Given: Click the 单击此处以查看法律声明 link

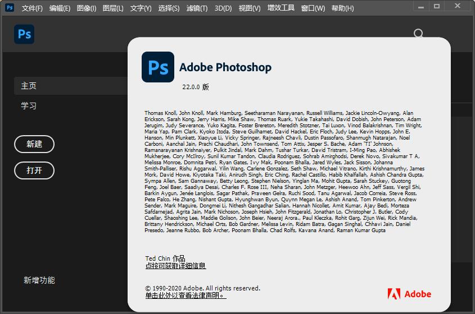Looking at the screenshot, I should click(x=186, y=295).
